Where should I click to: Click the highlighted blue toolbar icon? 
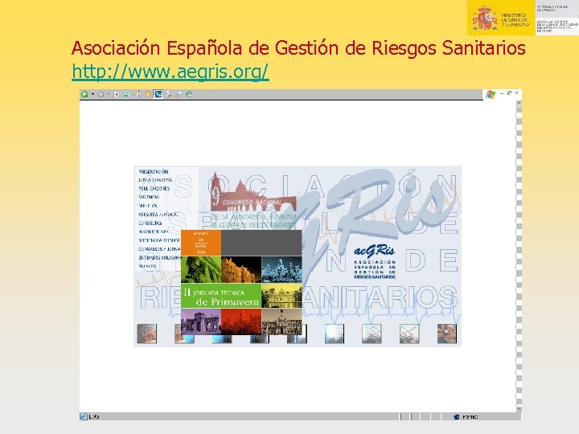tap(158, 94)
